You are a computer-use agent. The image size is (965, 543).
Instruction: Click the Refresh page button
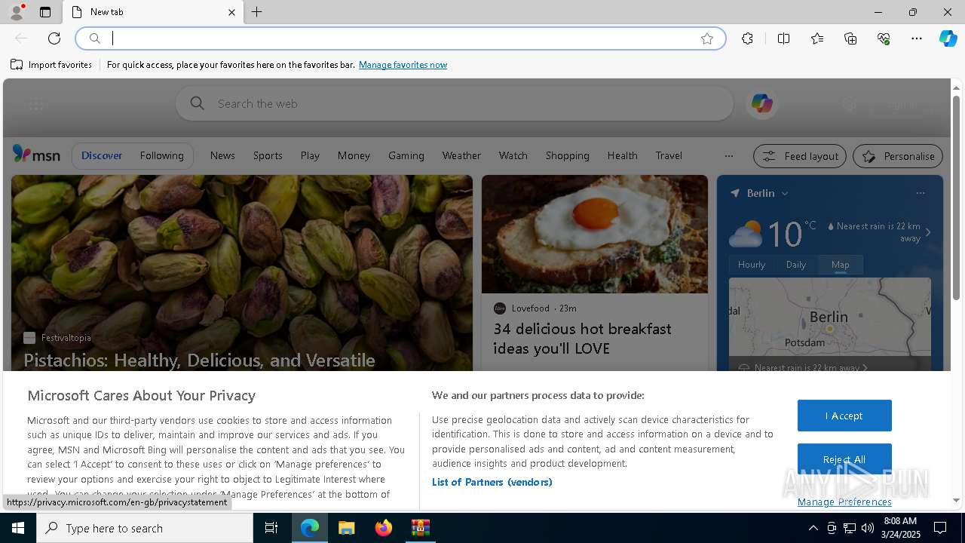coord(54,38)
